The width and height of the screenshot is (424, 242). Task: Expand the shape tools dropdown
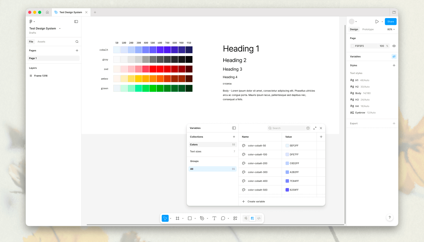click(195, 218)
